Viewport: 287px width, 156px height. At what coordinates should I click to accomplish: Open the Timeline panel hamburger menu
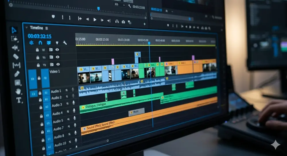[47, 28]
